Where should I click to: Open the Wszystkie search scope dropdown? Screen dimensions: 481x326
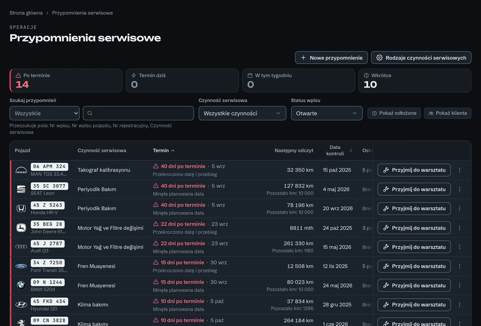(x=45, y=113)
